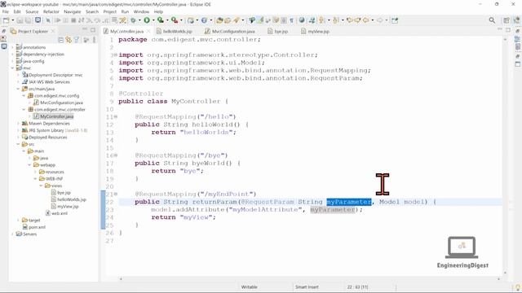The image size is (522, 293).
Task: Select helloWorlds.jsp under views folder
Action: click(69, 199)
